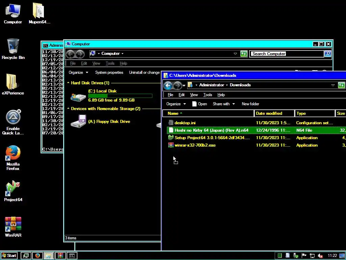Sort by Type column header
The width and height of the screenshot is (346, 260).
click(315, 113)
